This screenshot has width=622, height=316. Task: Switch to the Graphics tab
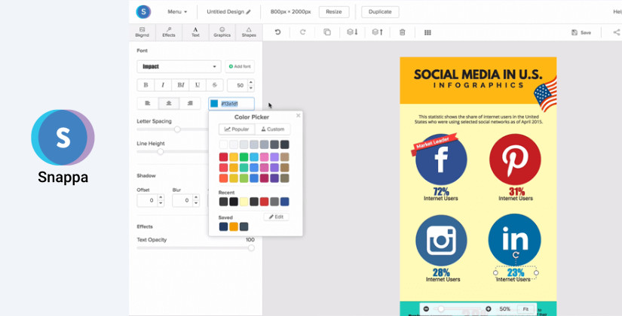pos(222,32)
